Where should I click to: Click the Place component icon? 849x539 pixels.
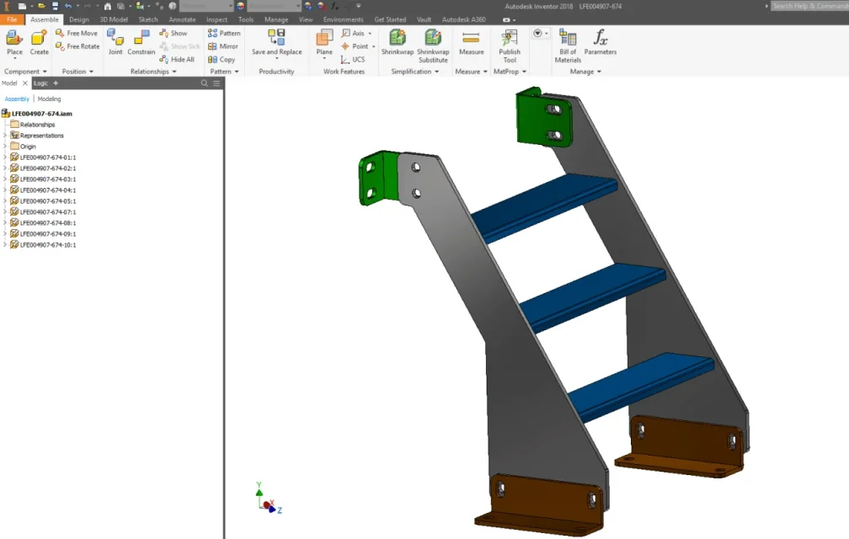pyautogui.click(x=14, y=39)
